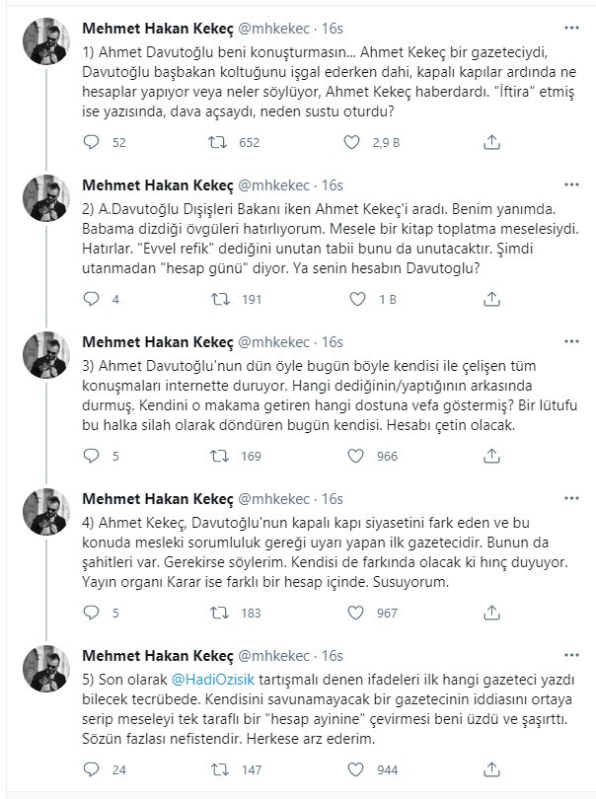Share the first tweet about Ahmet Davutoğlu
596x799 pixels.
click(x=491, y=142)
